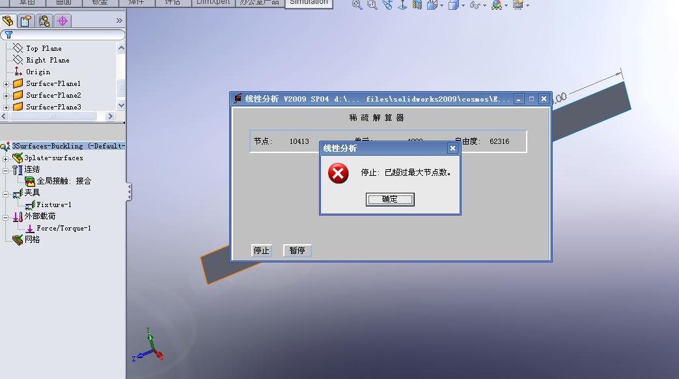Collapse the 夹具 fixtures node
Viewport: 679px width, 379px height.
coord(6,193)
